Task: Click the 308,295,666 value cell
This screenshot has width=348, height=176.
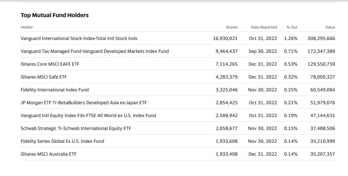Action: point(321,38)
